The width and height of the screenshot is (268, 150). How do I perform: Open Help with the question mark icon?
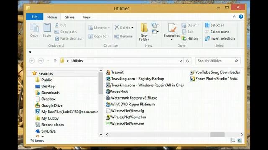click(x=241, y=17)
